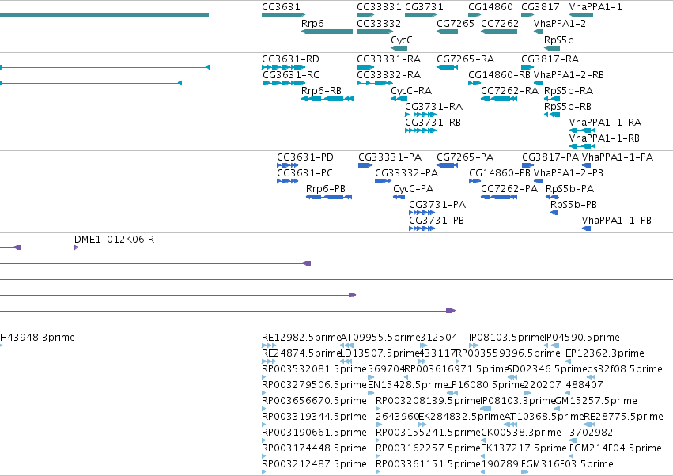Open EST CK00538.3prime
The image size is (673, 476).
(521, 432)
